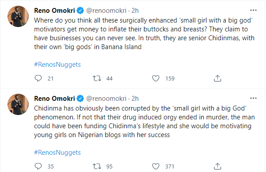Screen dimensions: 266x172
Task: Open the more options menu on second tweet
Action: coord(253,98)
